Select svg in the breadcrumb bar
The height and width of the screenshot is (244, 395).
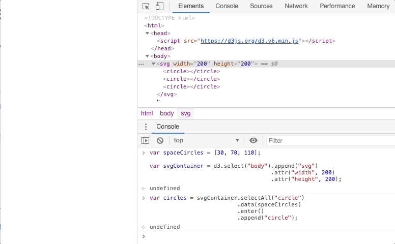click(x=186, y=113)
